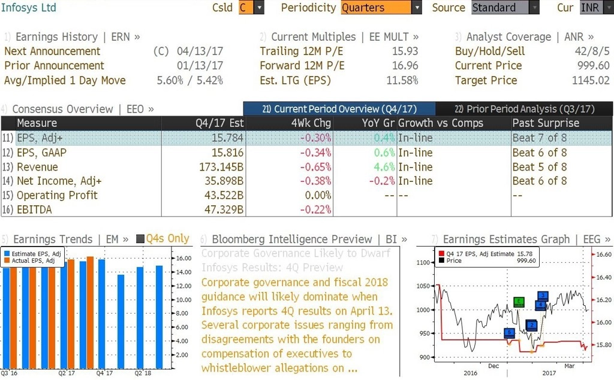Click the green E earnings marker on graph

(519, 302)
